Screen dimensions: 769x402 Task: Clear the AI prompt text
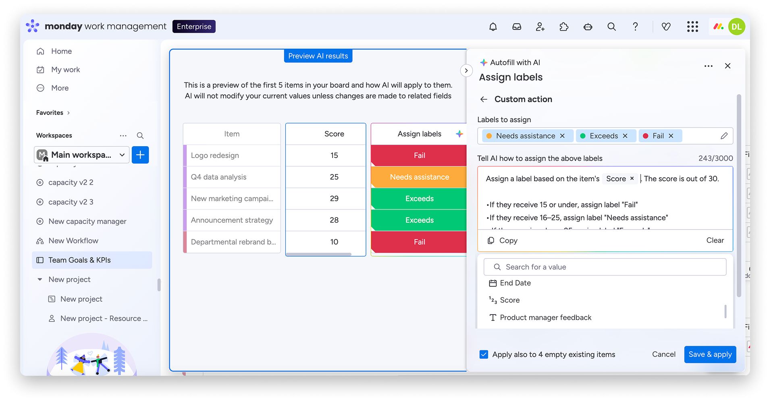pos(715,240)
